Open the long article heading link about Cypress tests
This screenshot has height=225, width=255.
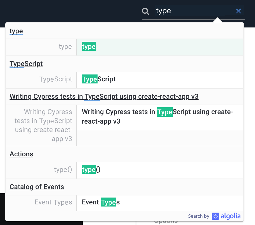click(104, 96)
